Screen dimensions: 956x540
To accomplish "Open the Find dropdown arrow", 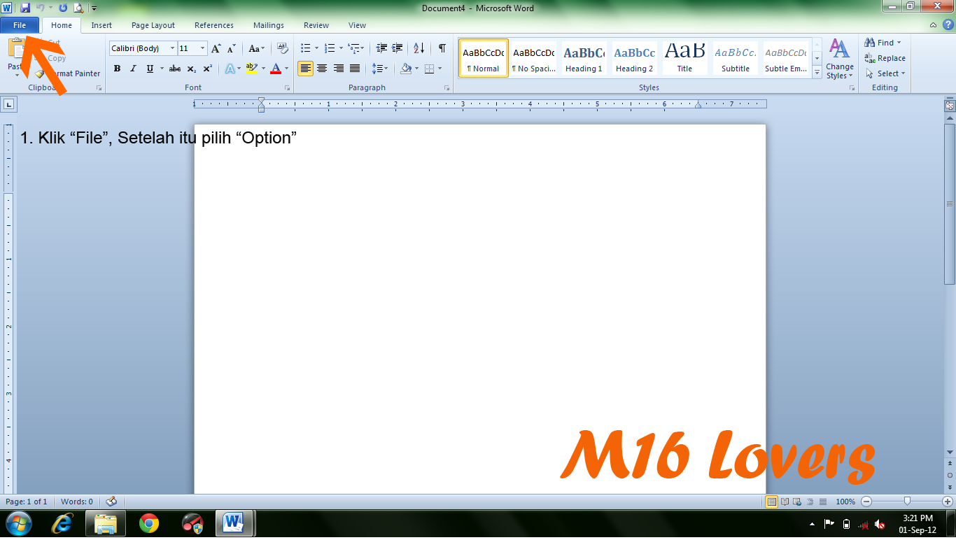I will coord(899,43).
